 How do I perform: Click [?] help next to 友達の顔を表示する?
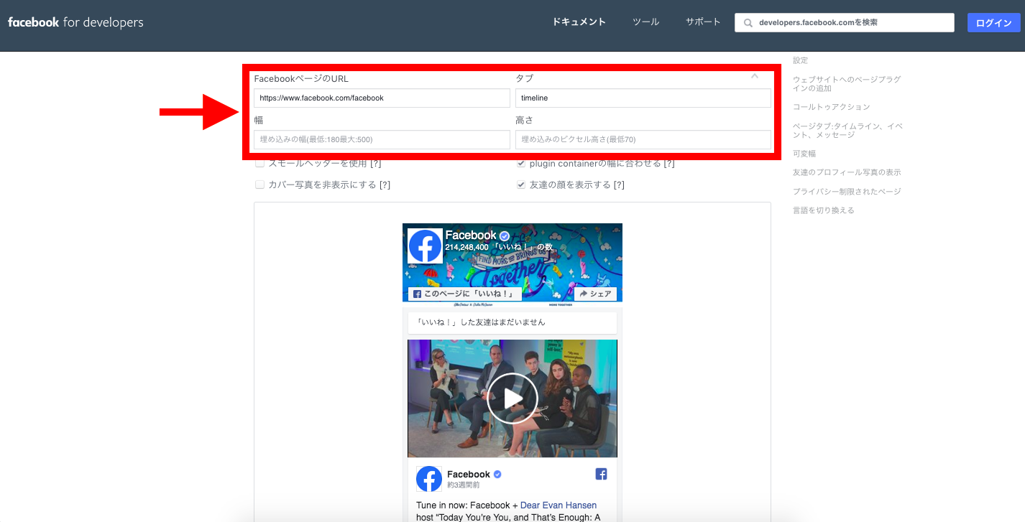click(619, 185)
